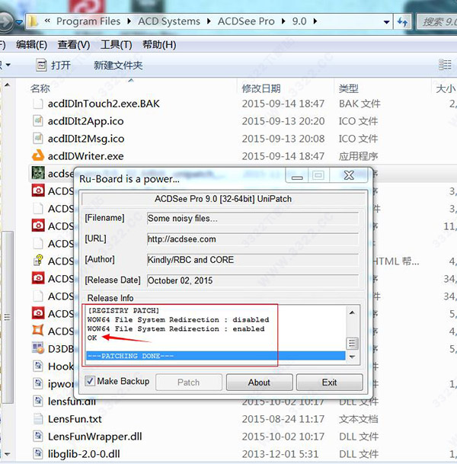Click ACDSee Pro breadcrumb segment
457x464 pixels.
point(246,21)
